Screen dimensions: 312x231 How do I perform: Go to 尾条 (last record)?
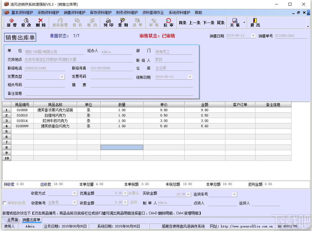tap(221, 23)
